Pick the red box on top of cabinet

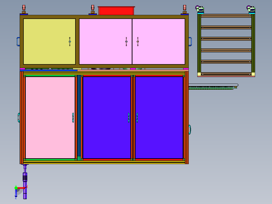pyautogui.click(x=116, y=11)
